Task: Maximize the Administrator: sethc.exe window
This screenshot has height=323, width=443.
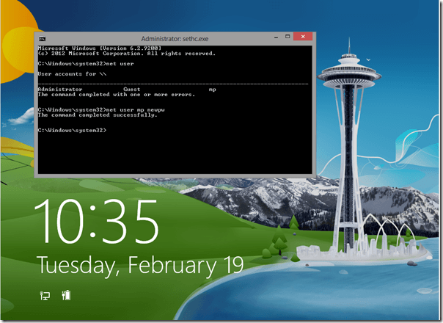Action: tap(288, 37)
